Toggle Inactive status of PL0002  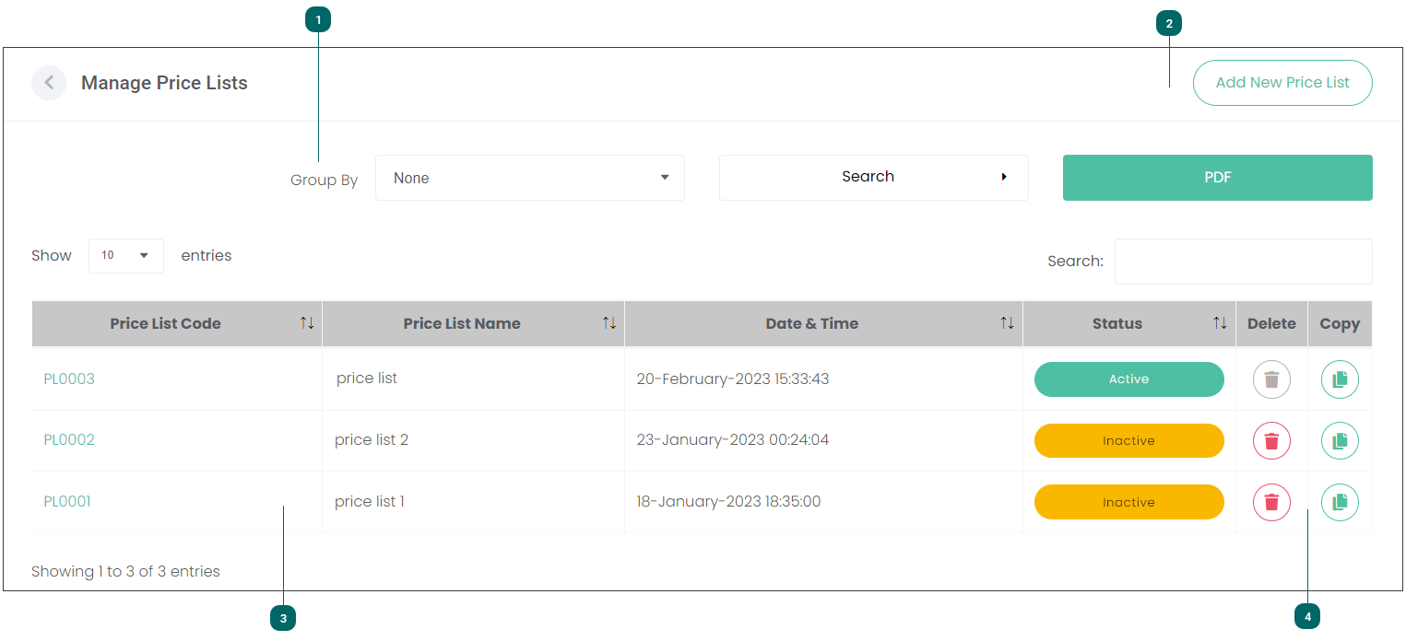pyautogui.click(x=1129, y=441)
